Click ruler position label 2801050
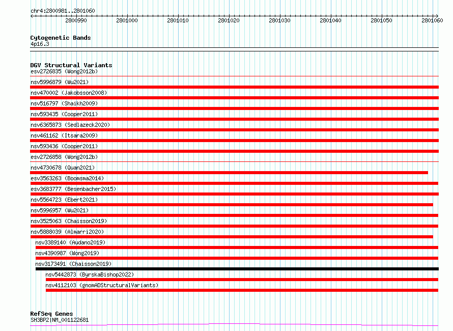The image size is (453, 331). point(381,20)
